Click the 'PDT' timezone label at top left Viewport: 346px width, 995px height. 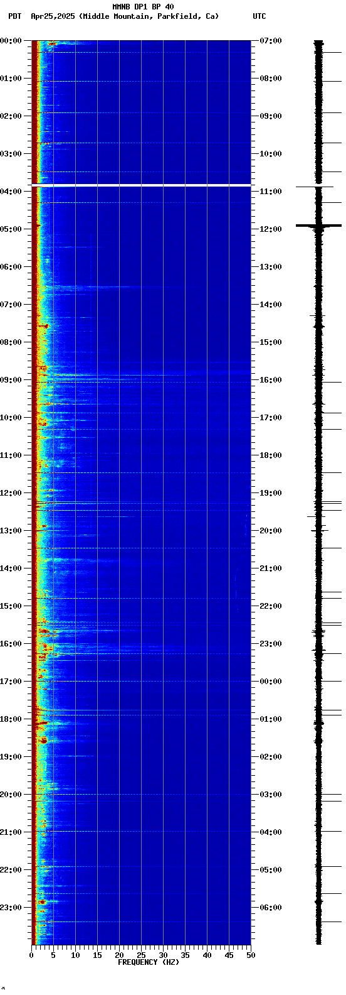point(14,16)
